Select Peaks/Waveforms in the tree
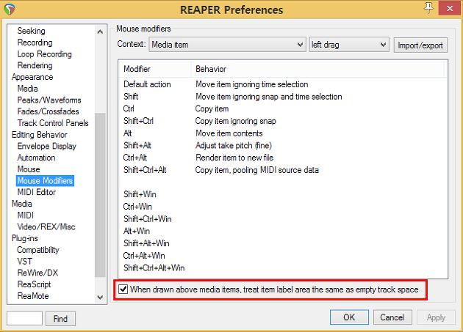The height and width of the screenshot is (332, 463). click(x=49, y=100)
